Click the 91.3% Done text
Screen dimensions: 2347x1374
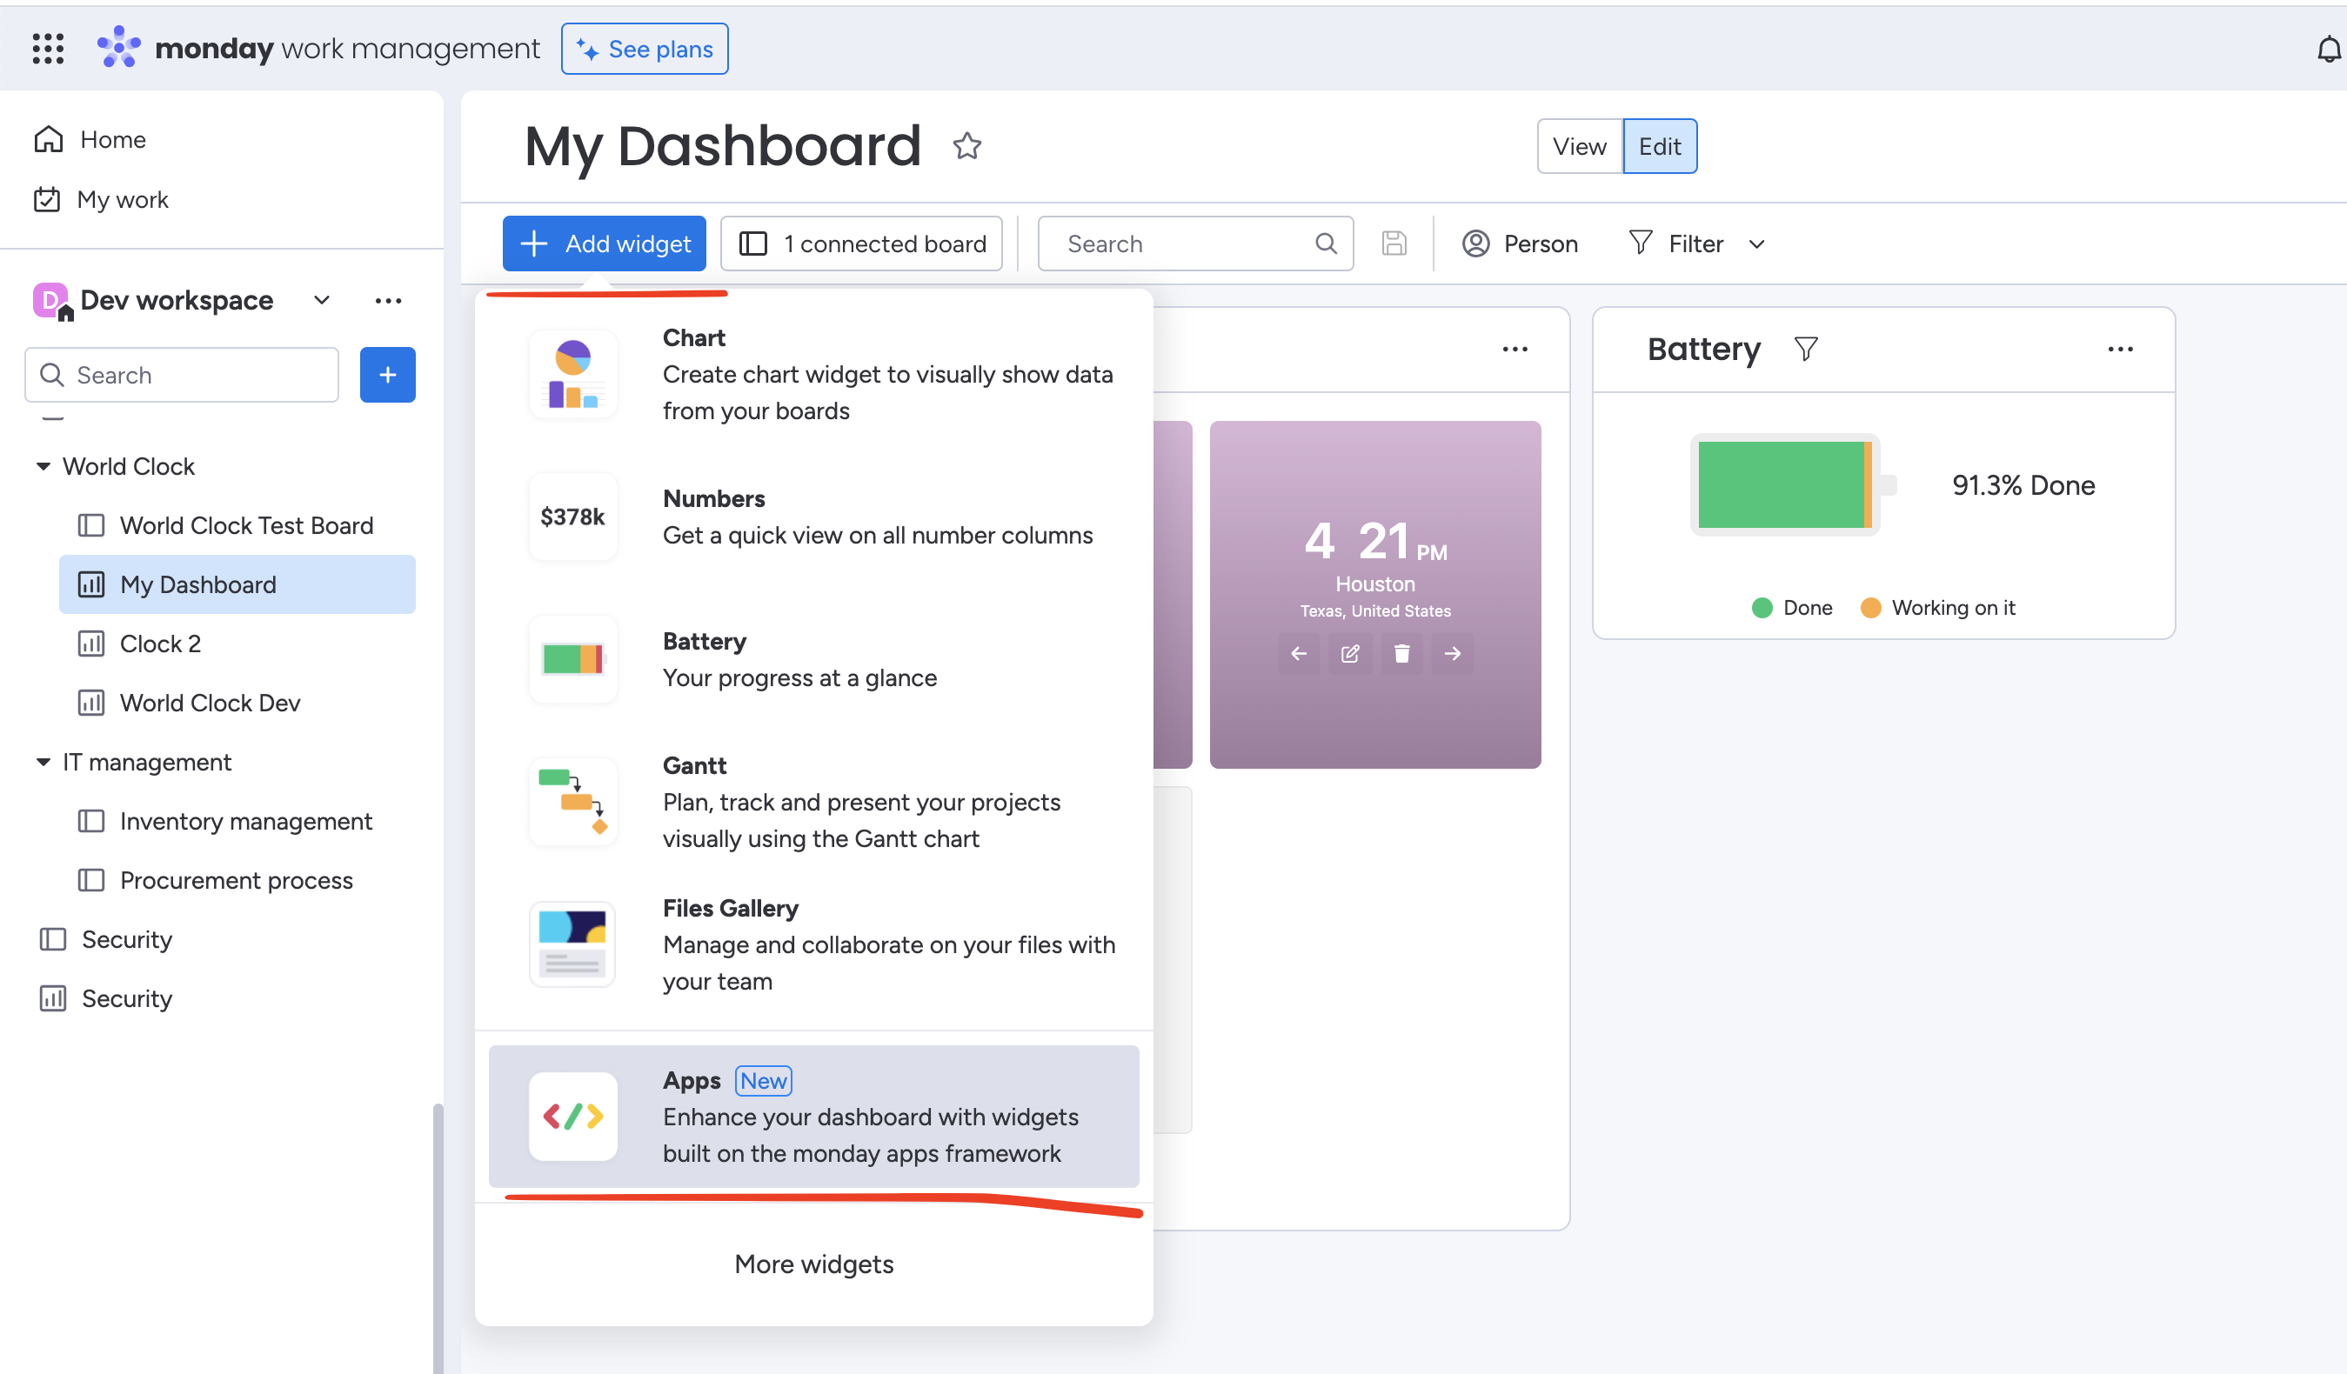pos(2023,485)
